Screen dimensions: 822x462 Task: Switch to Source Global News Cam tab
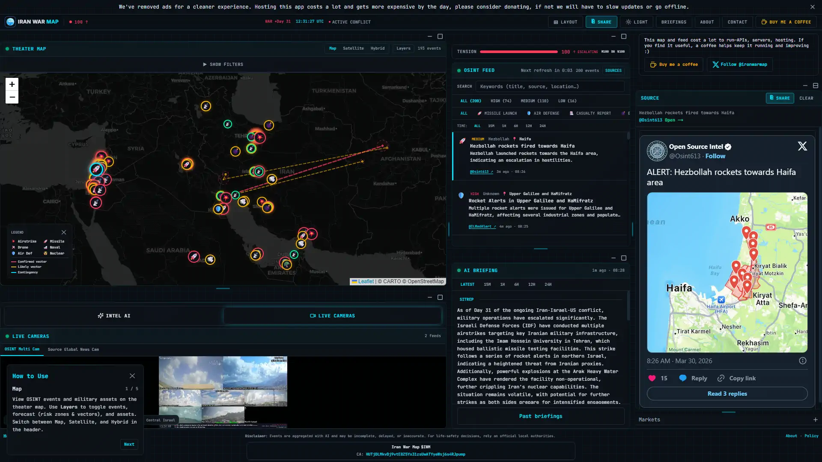tap(73, 349)
